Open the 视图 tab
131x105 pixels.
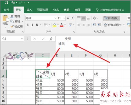(x=88, y=10)
